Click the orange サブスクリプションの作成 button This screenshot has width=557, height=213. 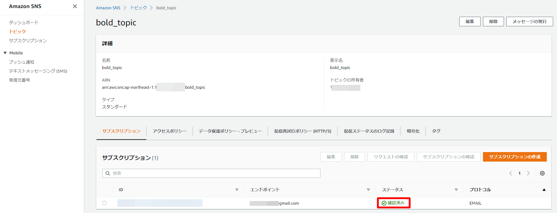pyautogui.click(x=515, y=157)
